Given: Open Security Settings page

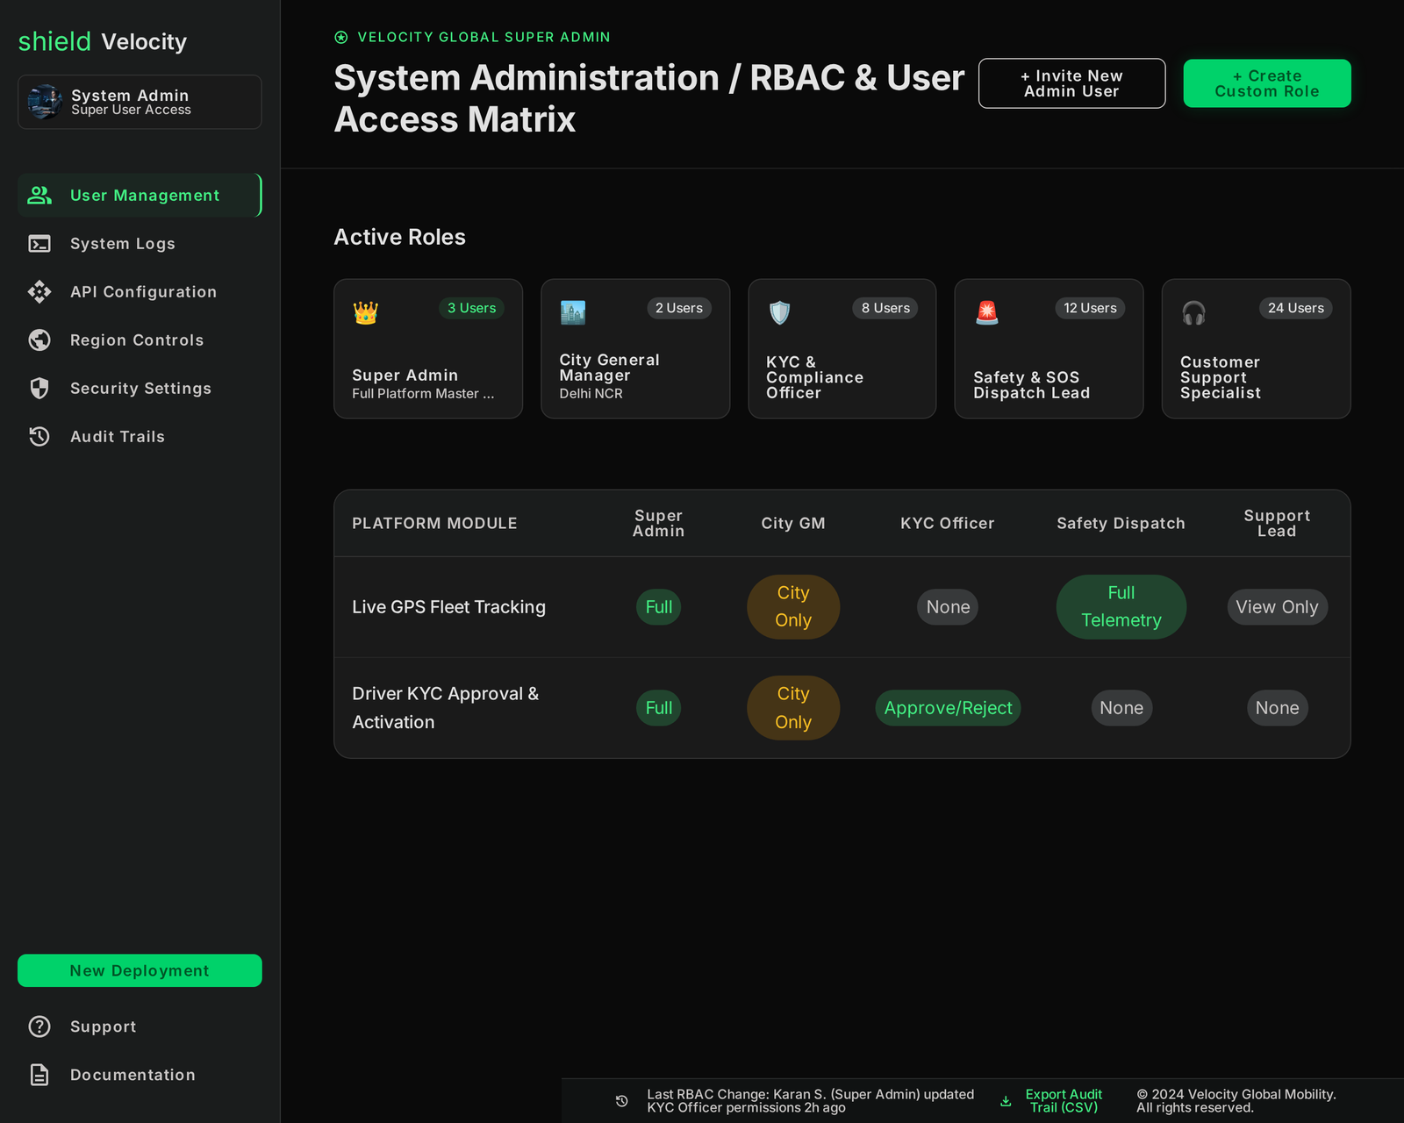Looking at the screenshot, I should pyautogui.click(x=140, y=388).
